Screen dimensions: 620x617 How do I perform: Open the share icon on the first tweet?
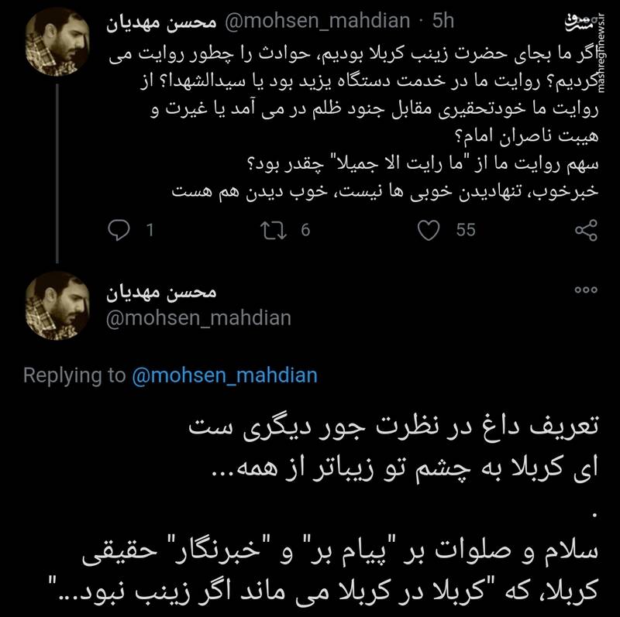[x=585, y=230]
